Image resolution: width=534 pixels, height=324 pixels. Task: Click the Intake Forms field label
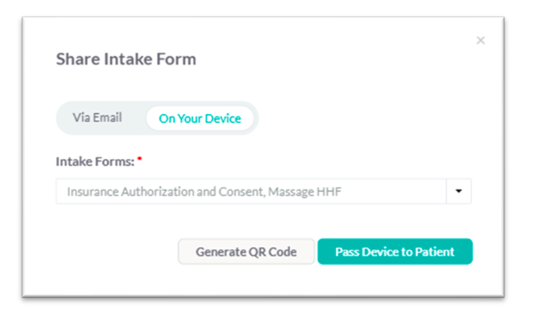pyautogui.click(x=95, y=161)
